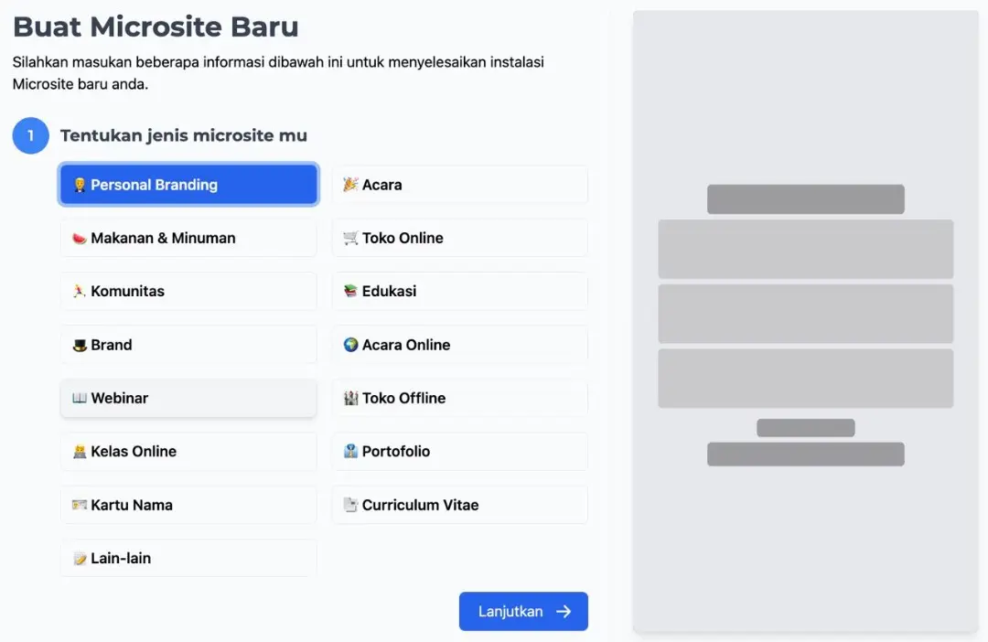The image size is (988, 642).
Task: Click the arrow icon in Lanjutkan button
Action: pyautogui.click(x=564, y=612)
